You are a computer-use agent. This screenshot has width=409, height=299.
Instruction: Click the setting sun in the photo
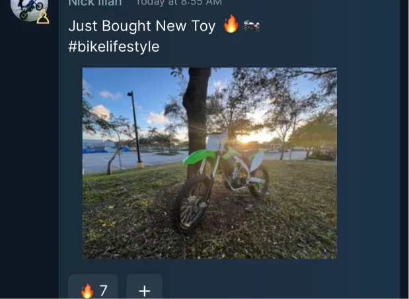click(x=245, y=139)
